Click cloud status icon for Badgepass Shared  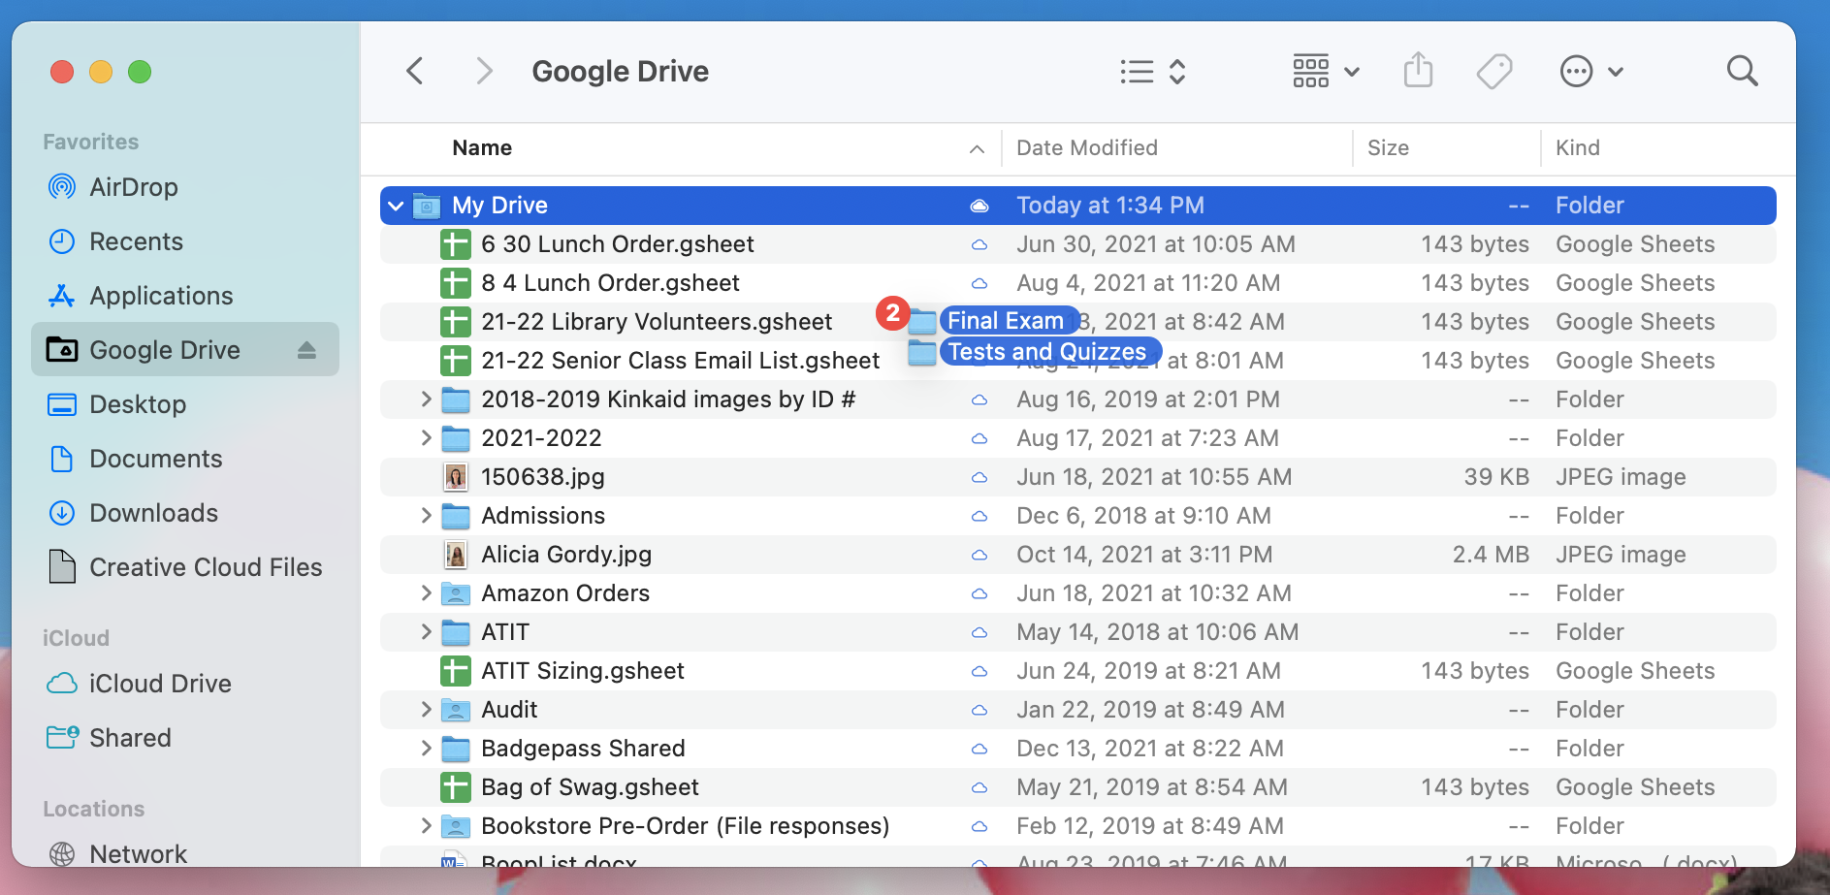pyautogui.click(x=979, y=749)
